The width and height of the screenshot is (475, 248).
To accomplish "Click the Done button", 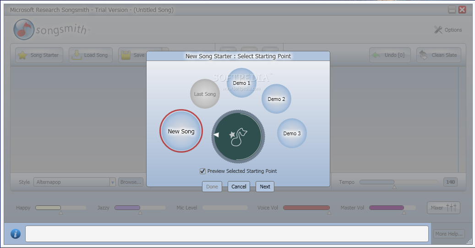I will [212, 187].
